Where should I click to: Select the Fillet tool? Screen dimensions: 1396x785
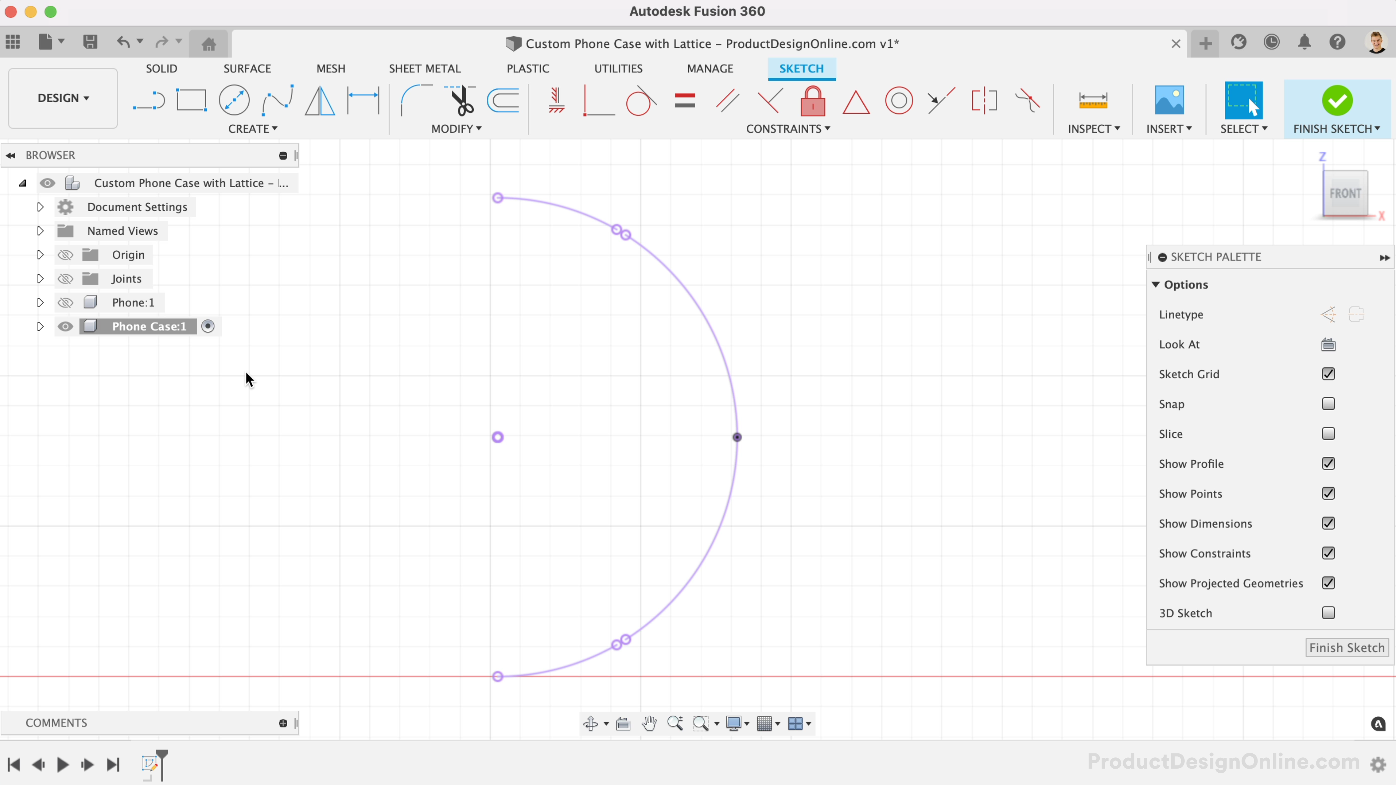tap(416, 101)
